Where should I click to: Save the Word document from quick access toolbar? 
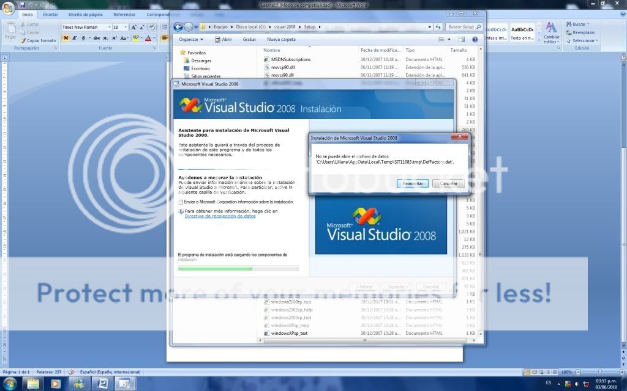(23, 5)
